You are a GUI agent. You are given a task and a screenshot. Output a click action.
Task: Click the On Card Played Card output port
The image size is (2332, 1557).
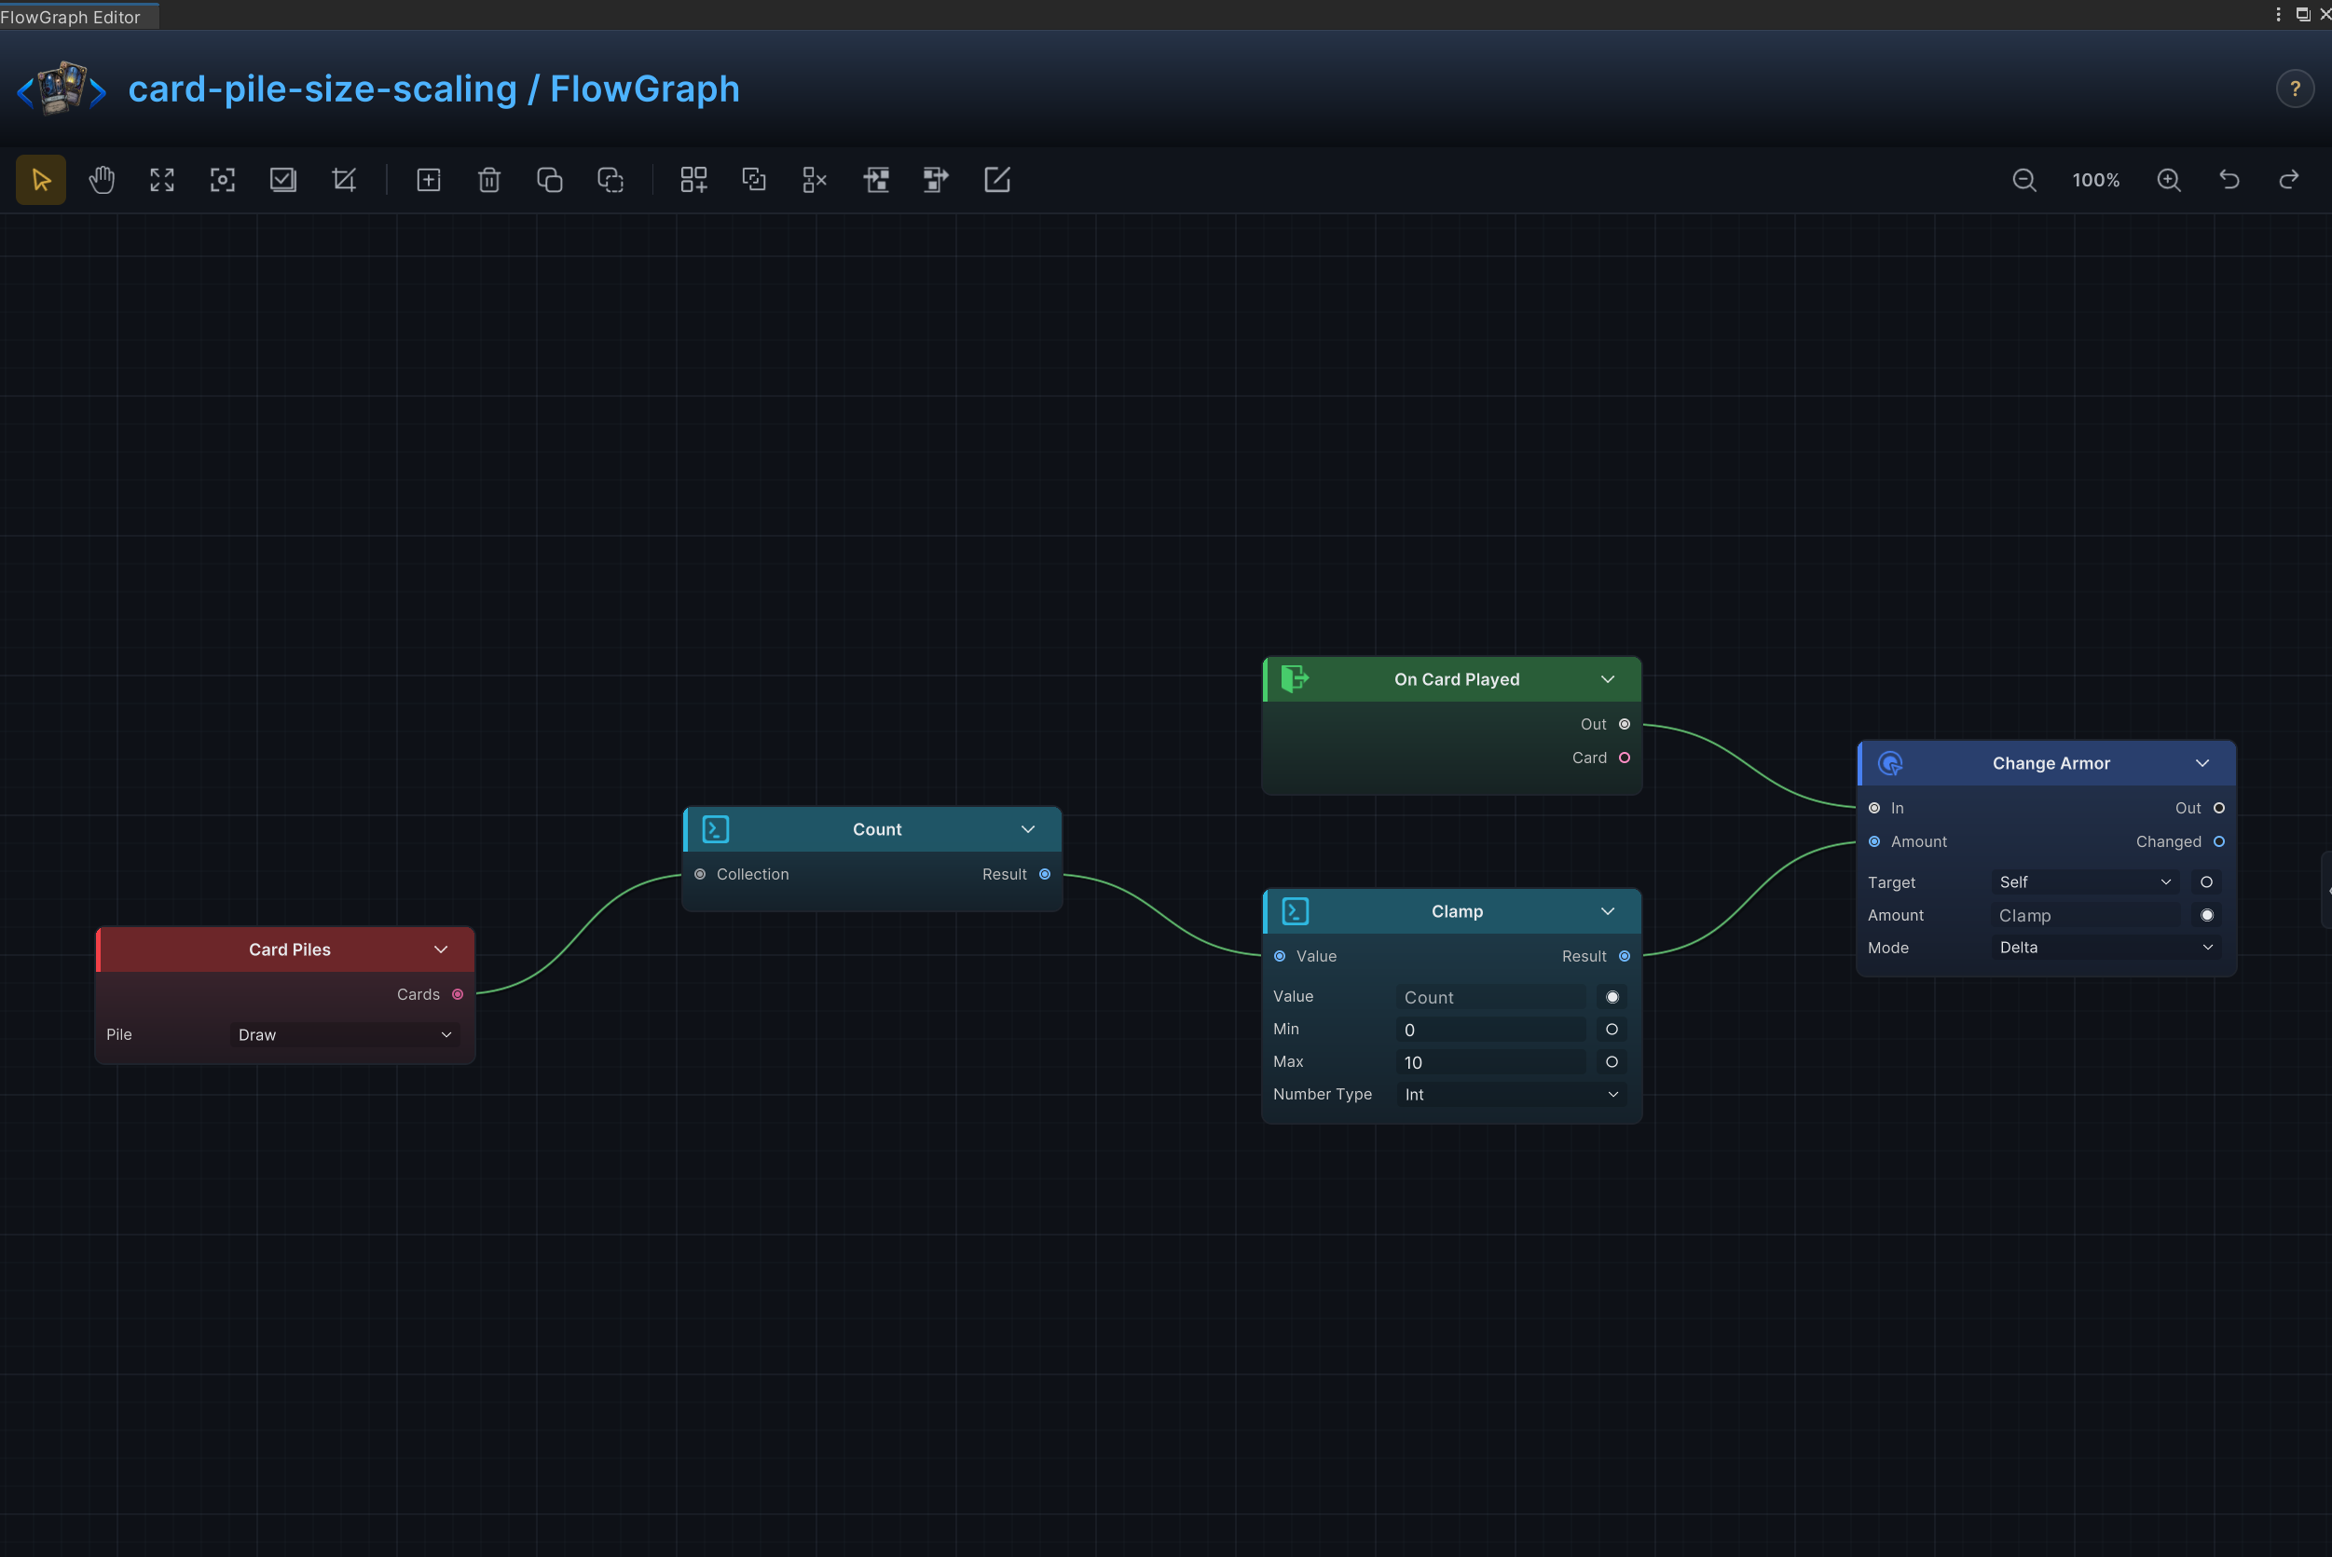pyautogui.click(x=1625, y=758)
